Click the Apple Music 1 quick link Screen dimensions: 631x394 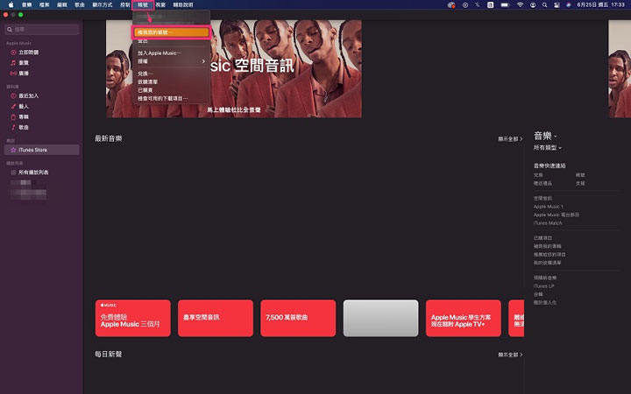tap(548, 207)
